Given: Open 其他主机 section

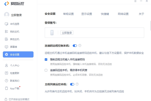Looking at the screenshot, I should point(14,39).
